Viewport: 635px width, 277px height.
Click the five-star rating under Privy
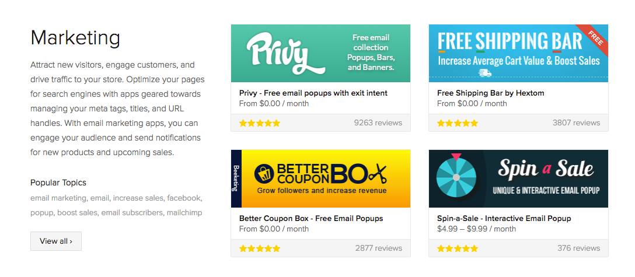click(x=260, y=123)
